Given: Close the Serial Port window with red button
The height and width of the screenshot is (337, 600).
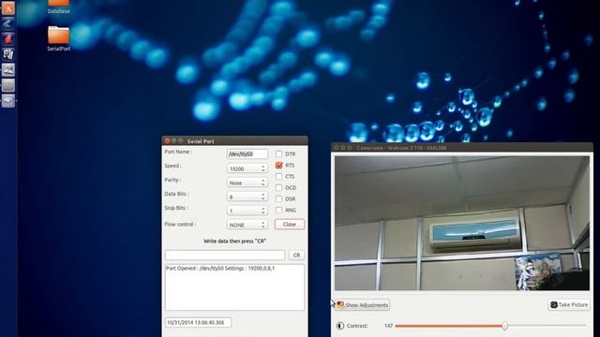Looking at the screenshot, I should pyautogui.click(x=167, y=140).
